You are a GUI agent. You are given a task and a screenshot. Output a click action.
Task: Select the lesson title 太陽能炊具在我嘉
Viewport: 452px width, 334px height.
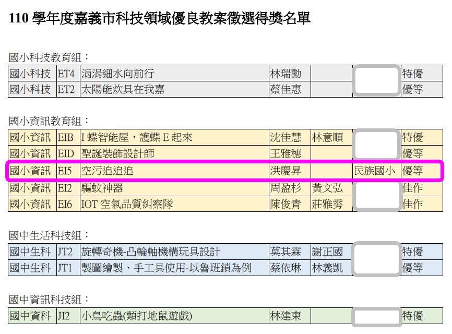[123, 90]
